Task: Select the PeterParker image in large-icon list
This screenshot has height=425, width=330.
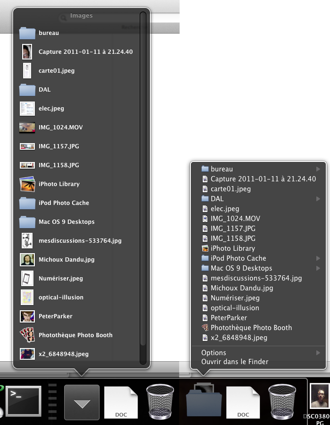Action: pyautogui.click(x=55, y=316)
